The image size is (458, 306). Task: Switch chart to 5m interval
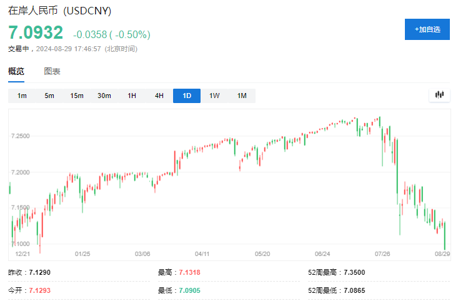pos(49,96)
